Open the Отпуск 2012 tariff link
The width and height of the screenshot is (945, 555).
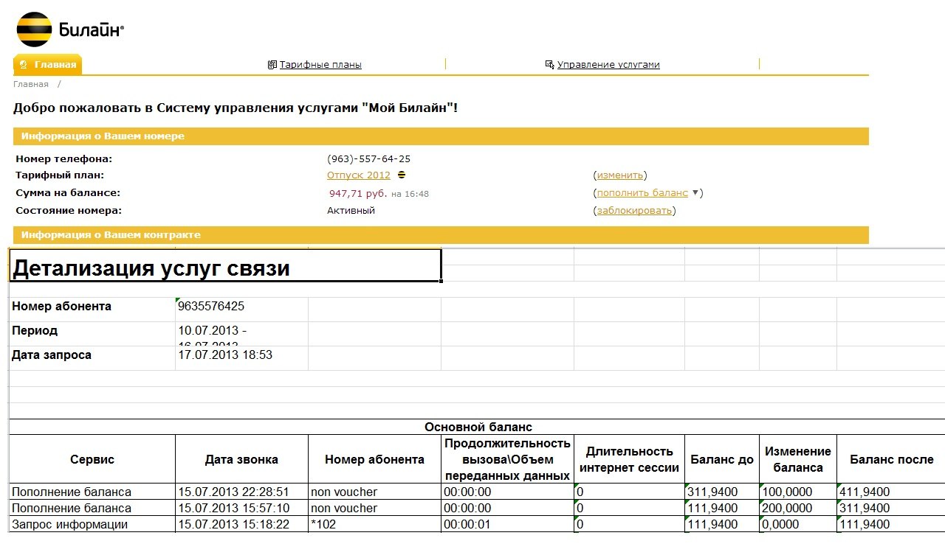[359, 175]
